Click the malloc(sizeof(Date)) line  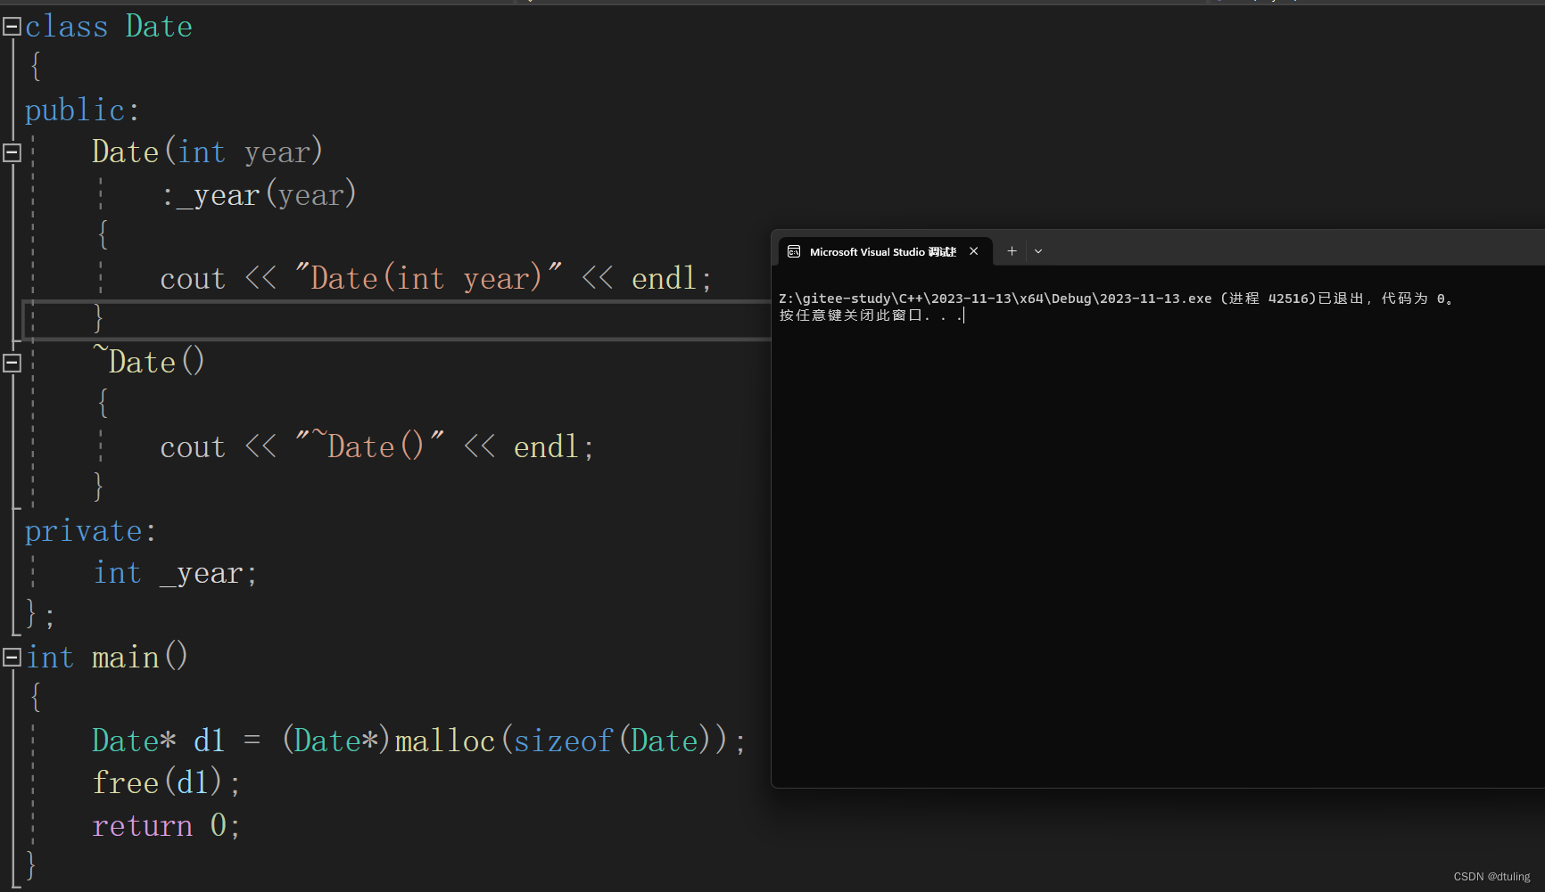tap(419, 741)
